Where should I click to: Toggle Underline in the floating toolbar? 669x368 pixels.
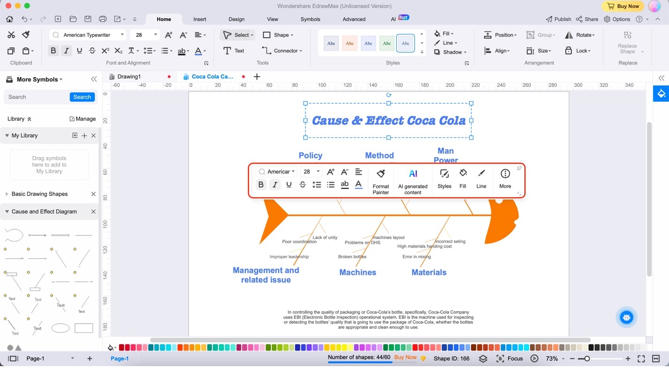click(x=289, y=184)
